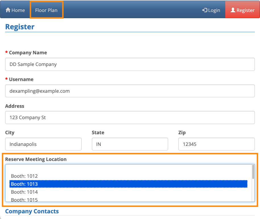This screenshot has width=260, height=219.
Task: Select Booth: 1013 option
Action: tap(128, 184)
